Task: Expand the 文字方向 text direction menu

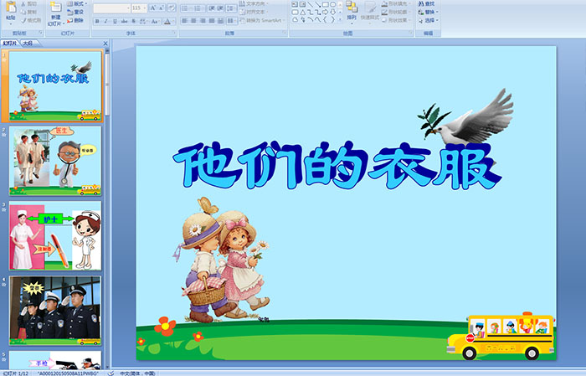Action: tap(254, 3)
